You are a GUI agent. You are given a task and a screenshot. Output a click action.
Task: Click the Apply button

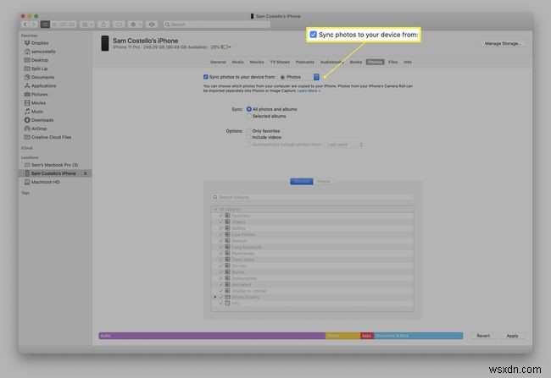pyautogui.click(x=512, y=336)
